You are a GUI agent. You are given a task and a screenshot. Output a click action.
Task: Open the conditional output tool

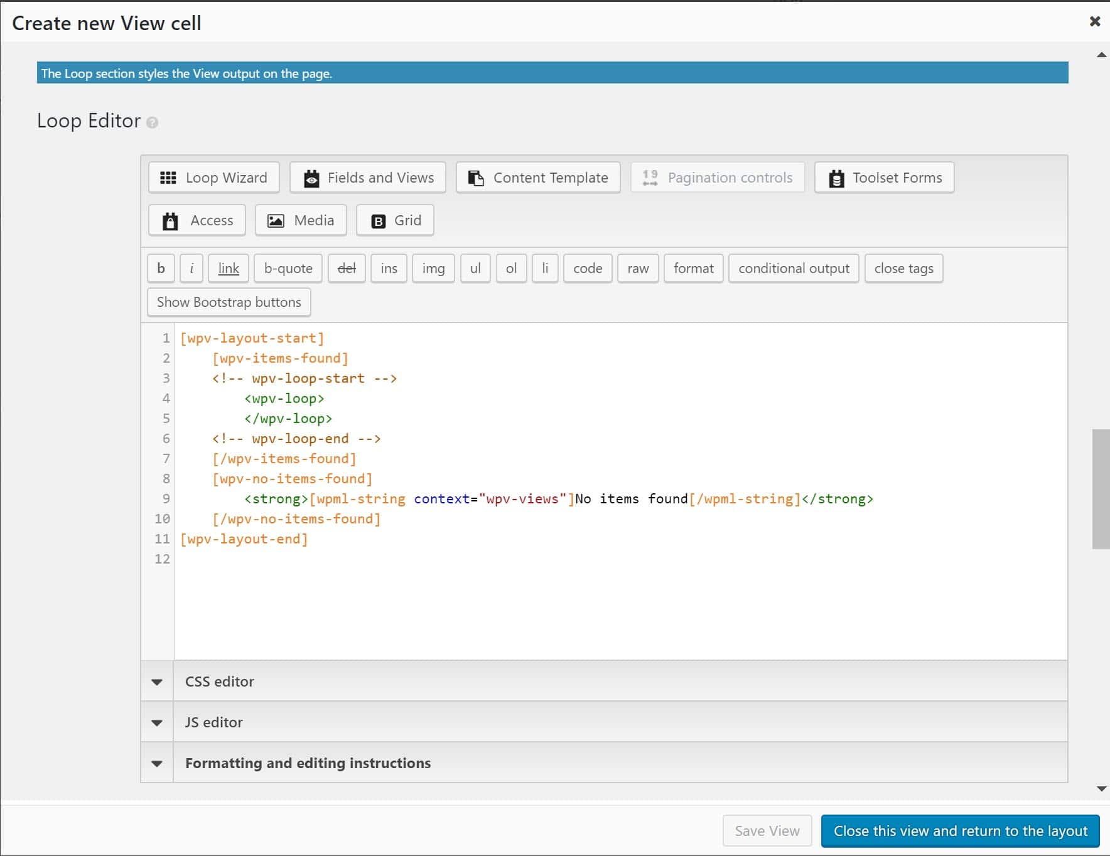pyautogui.click(x=794, y=268)
